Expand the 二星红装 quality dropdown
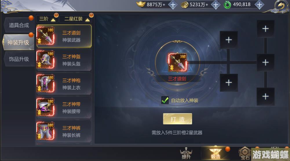 click(x=76, y=19)
